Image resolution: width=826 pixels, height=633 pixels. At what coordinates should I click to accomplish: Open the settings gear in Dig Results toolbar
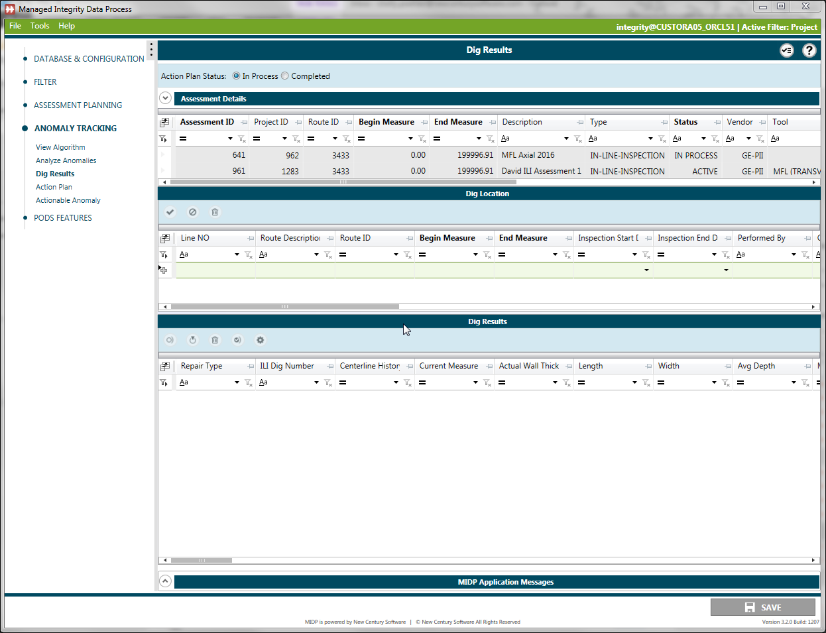point(260,339)
